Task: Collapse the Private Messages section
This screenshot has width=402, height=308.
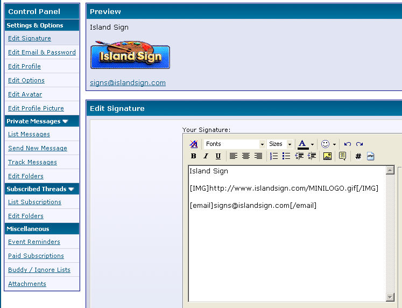Action: (x=65, y=121)
